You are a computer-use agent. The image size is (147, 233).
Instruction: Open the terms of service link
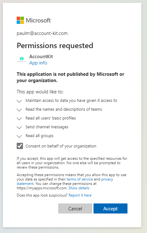[80, 179]
